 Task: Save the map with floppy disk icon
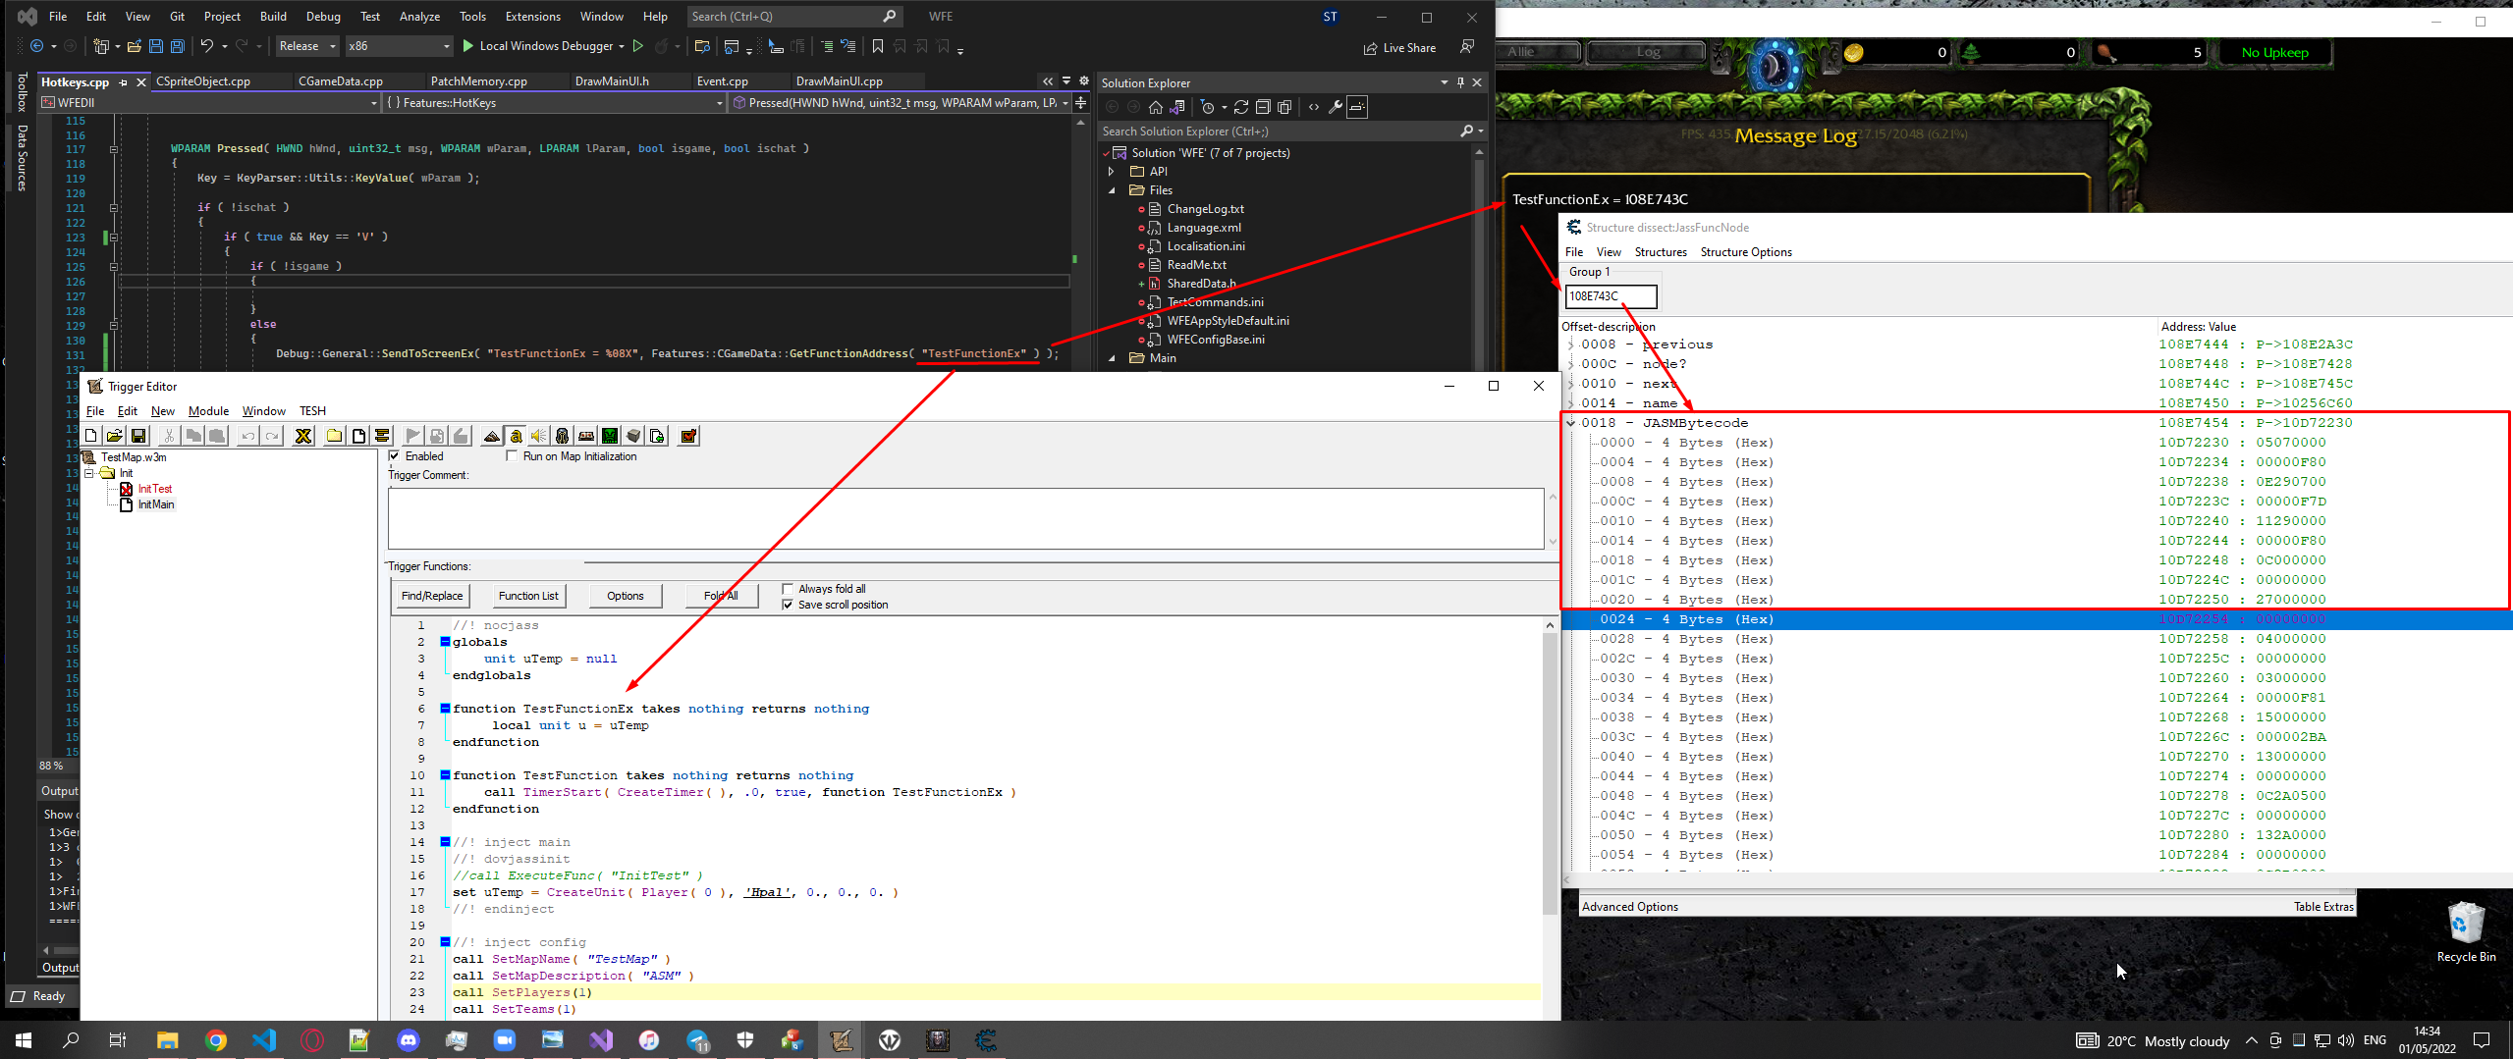[x=138, y=437]
